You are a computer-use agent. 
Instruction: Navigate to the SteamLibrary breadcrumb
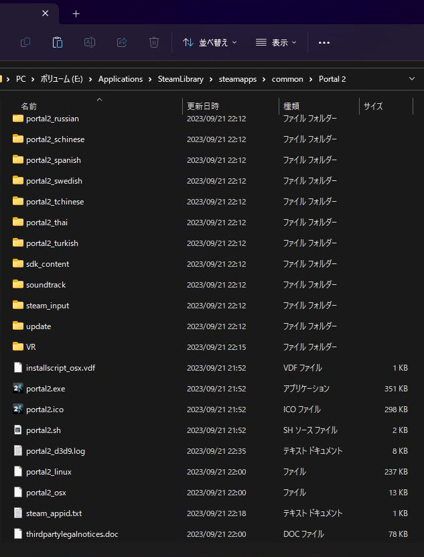pyautogui.click(x=180, y=79)
